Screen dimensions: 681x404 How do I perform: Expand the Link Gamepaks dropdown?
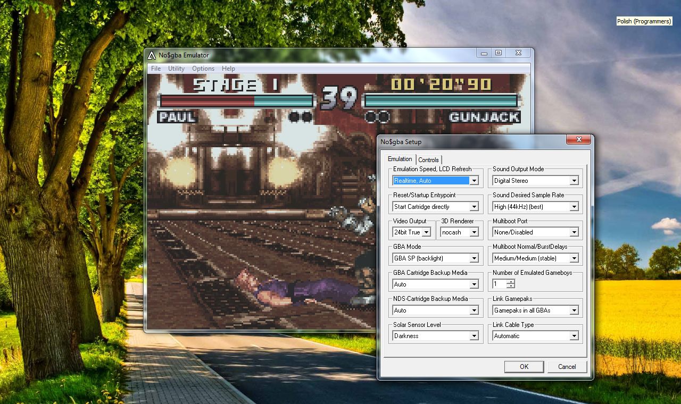[574, 310]
